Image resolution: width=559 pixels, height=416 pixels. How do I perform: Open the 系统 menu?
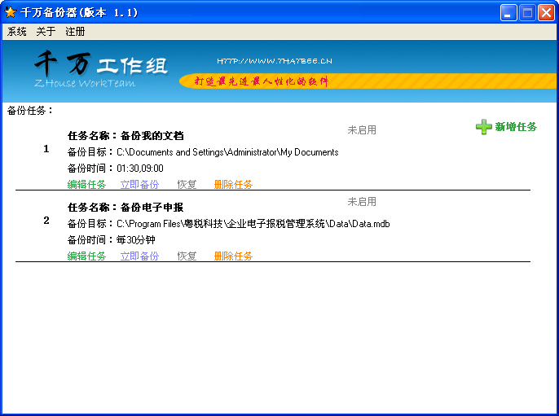pyautogui.click(x=17, y=32)
